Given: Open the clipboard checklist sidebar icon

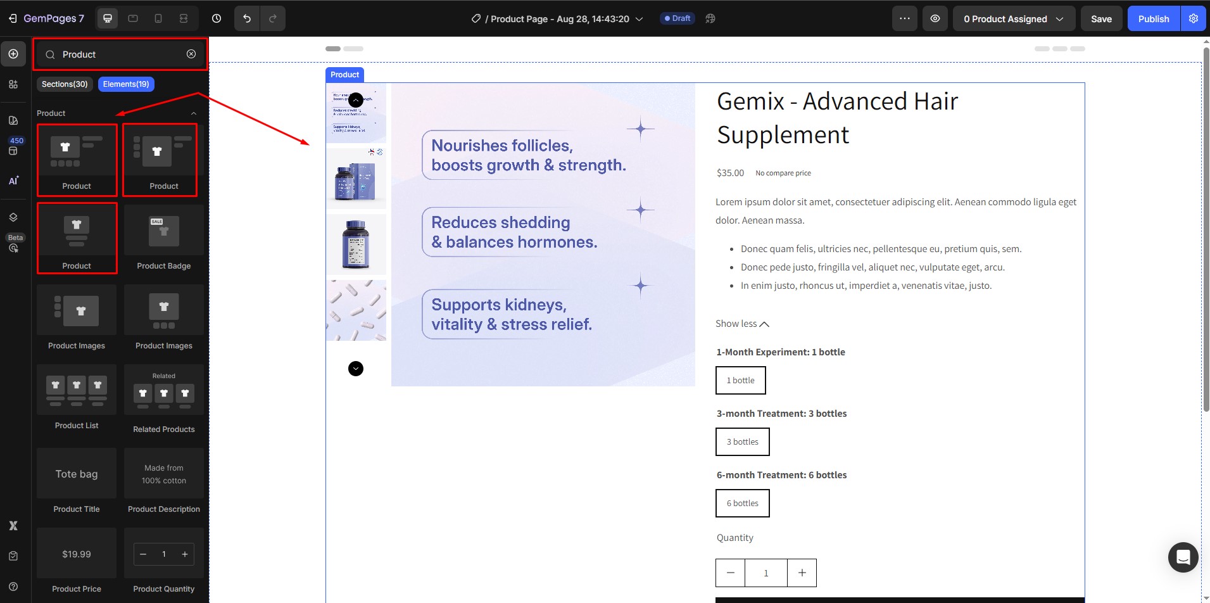Looking at the screenshot, I should [13, 556].
